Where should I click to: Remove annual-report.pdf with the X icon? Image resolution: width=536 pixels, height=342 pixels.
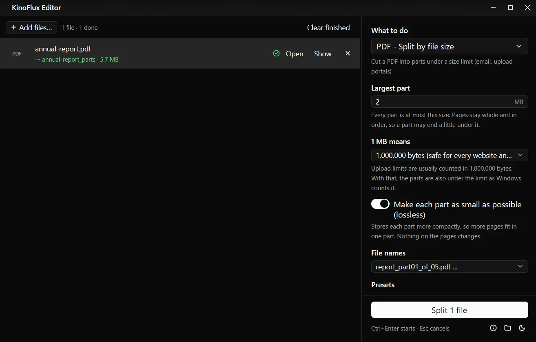pyautogui.click(x=348, y=53)
